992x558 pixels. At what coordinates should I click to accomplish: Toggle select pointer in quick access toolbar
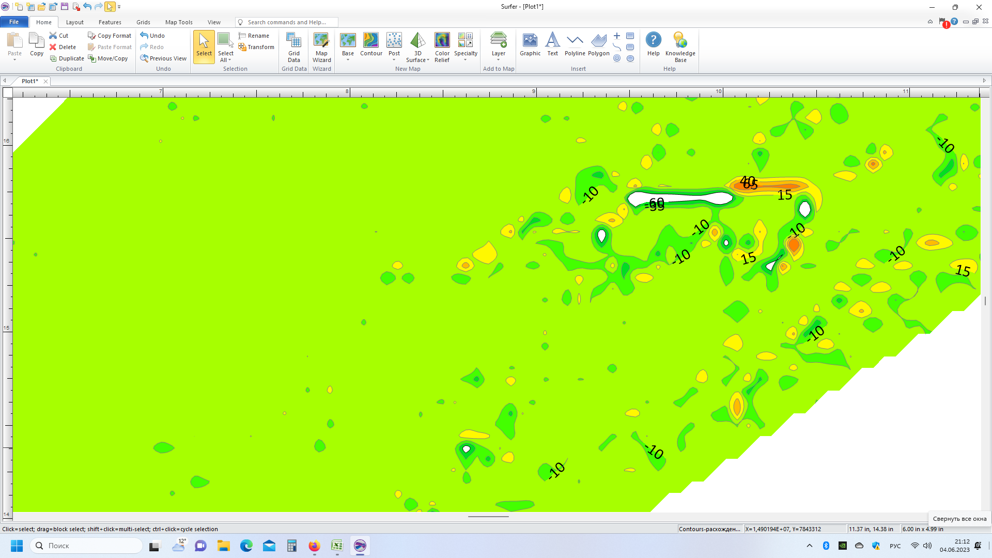pyautogui.click(x=110, y=7)
